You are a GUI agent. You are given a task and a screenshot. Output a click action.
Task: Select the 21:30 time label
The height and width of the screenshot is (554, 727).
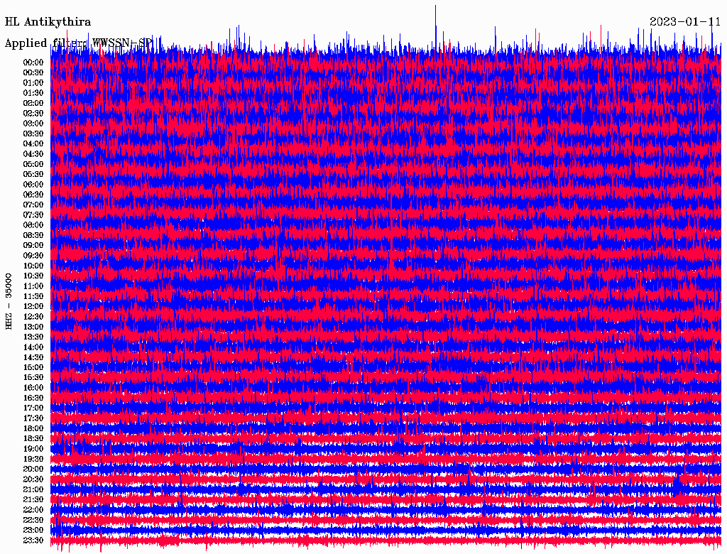point(33,500)
